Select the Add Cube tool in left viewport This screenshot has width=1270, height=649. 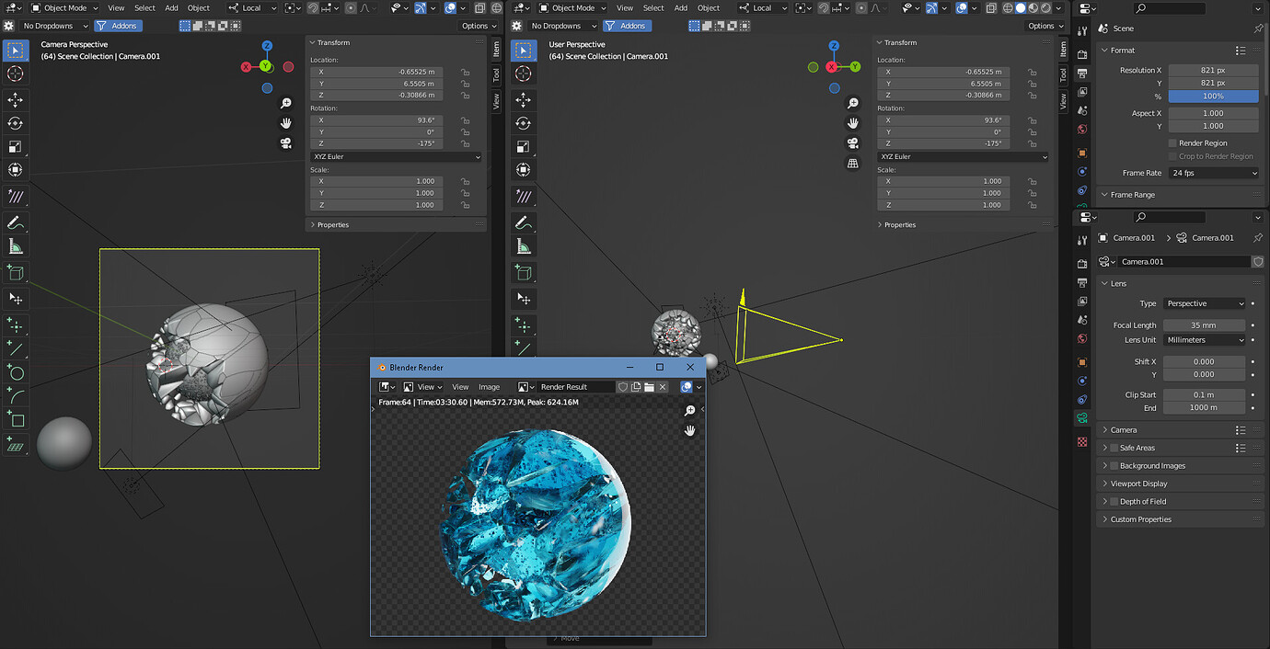click(16, 272)
